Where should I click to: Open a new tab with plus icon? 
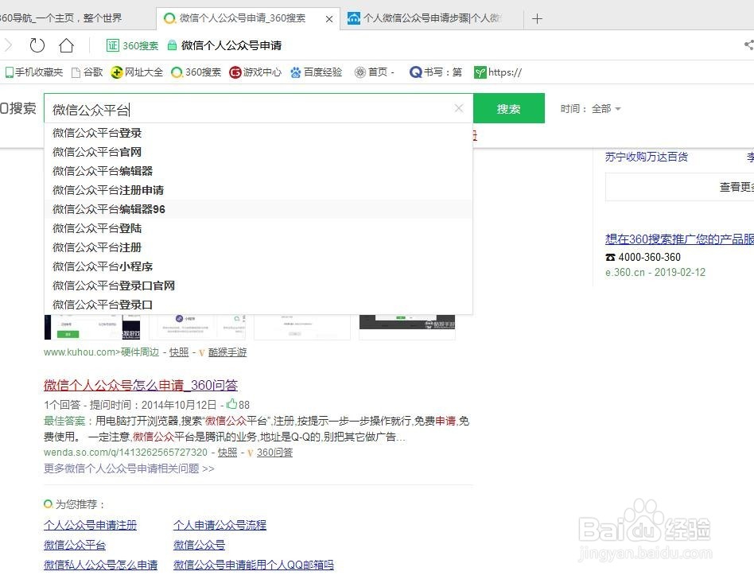(x=537, y=19)
